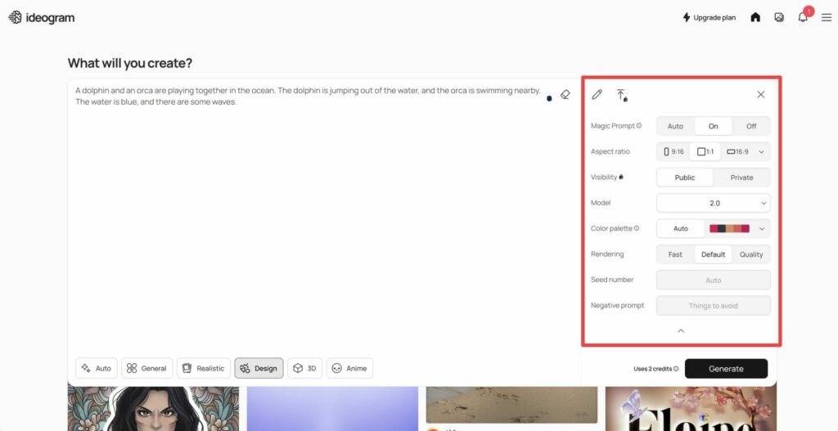The width and height of the screenshot is (838, 431).
Task: Choose 16:9 aspect ratio
Action: point(737,151)
